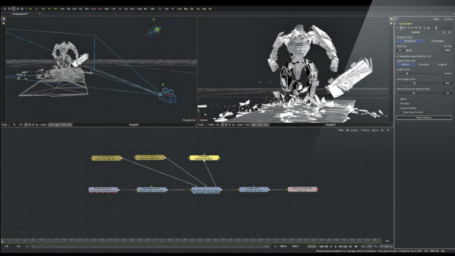This screenshot has height=256, width=455.
Task: Select Perspective projection type
Action: click(410, 41)
